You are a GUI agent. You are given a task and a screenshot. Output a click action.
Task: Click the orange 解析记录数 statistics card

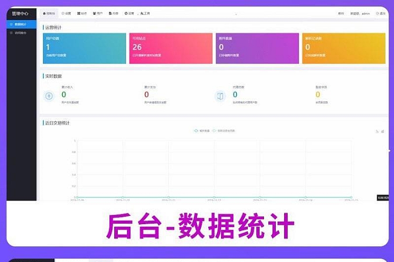(x=344, y=48)
